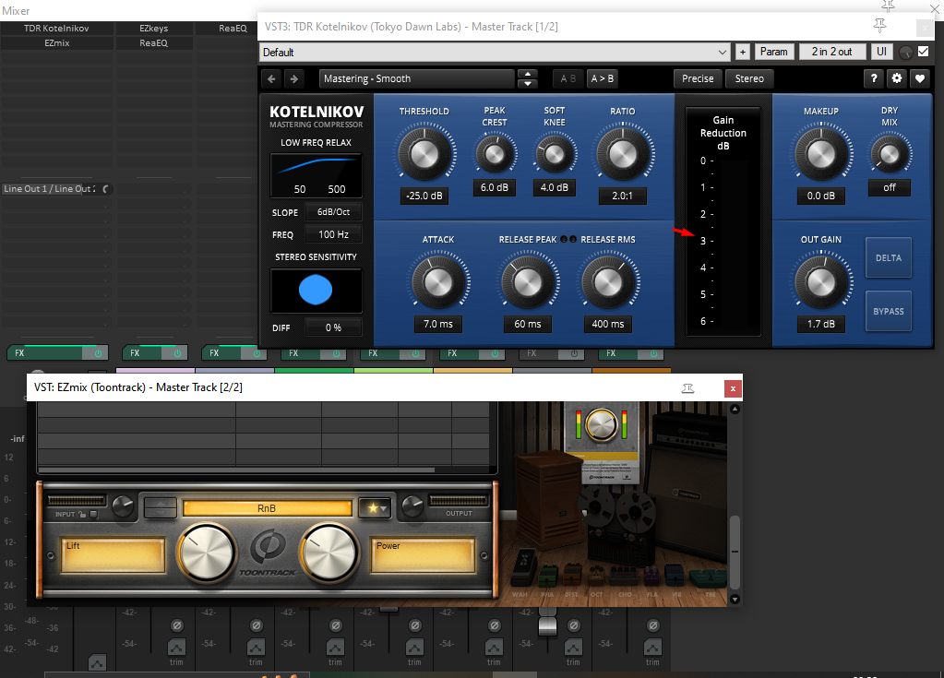The image size is (944, 678).
Task: Open the Mastering - Smooth preset list
Action: click(418, 78)
